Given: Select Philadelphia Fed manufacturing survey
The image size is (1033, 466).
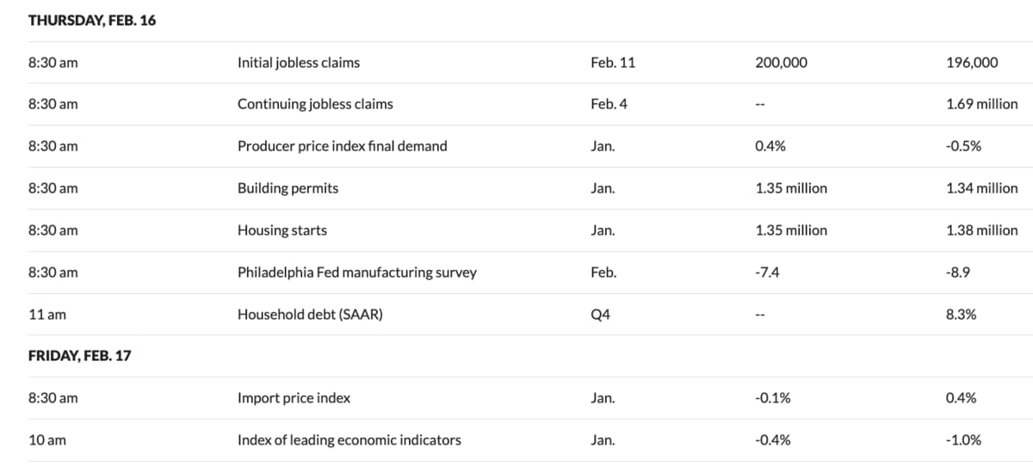Looking at the screenshot, I should click(356, 273).
